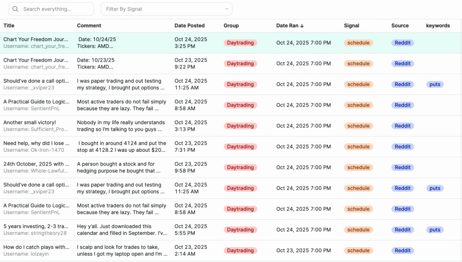Select the "24th October, 2025 with" row title

click(36, 164)
